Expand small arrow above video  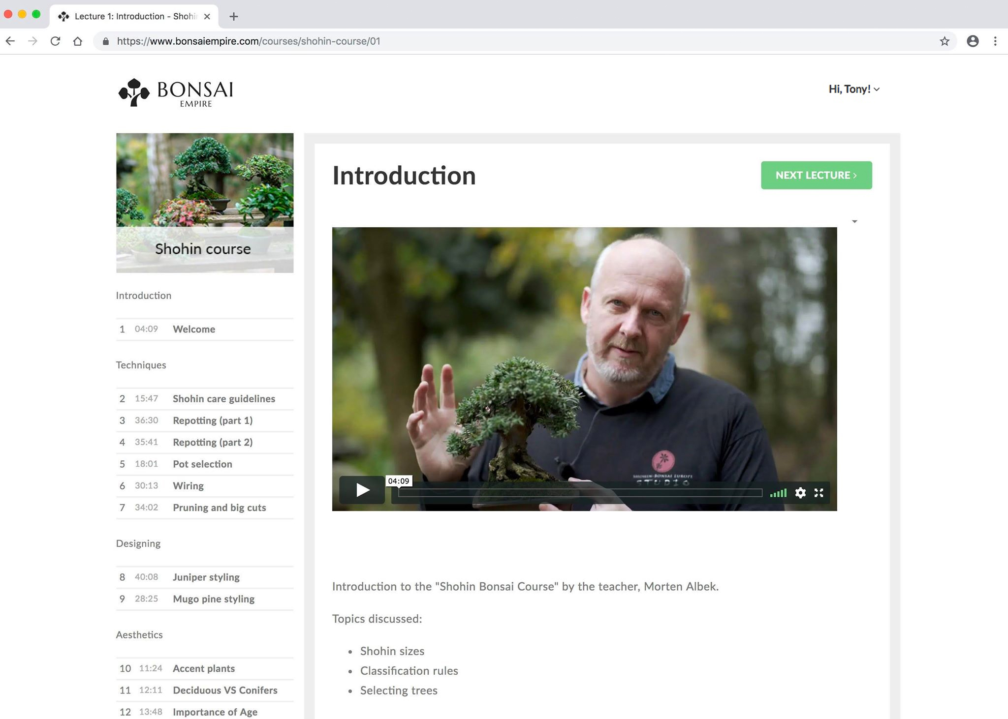tap(854, 221)
